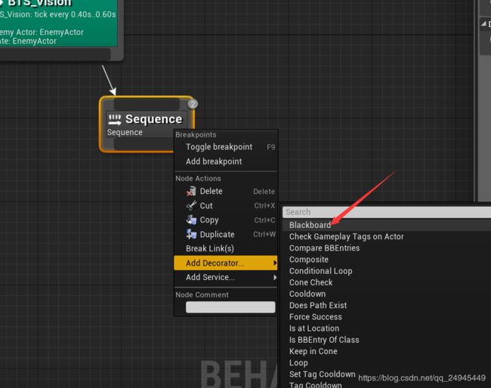Pick the Cooldown decorator

coord(387,294)
